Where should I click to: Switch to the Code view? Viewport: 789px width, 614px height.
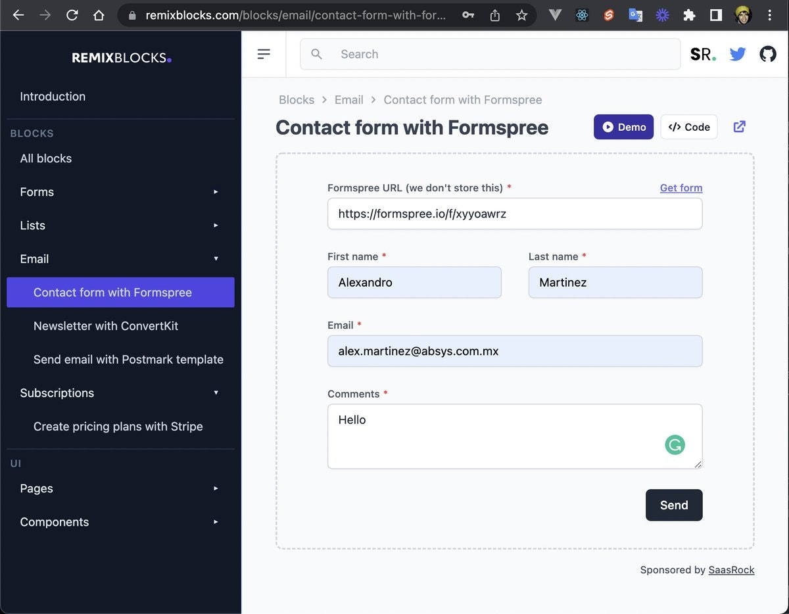[x=689, y=127]
